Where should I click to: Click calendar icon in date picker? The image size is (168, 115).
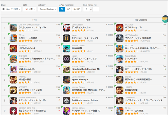(4, 9)
